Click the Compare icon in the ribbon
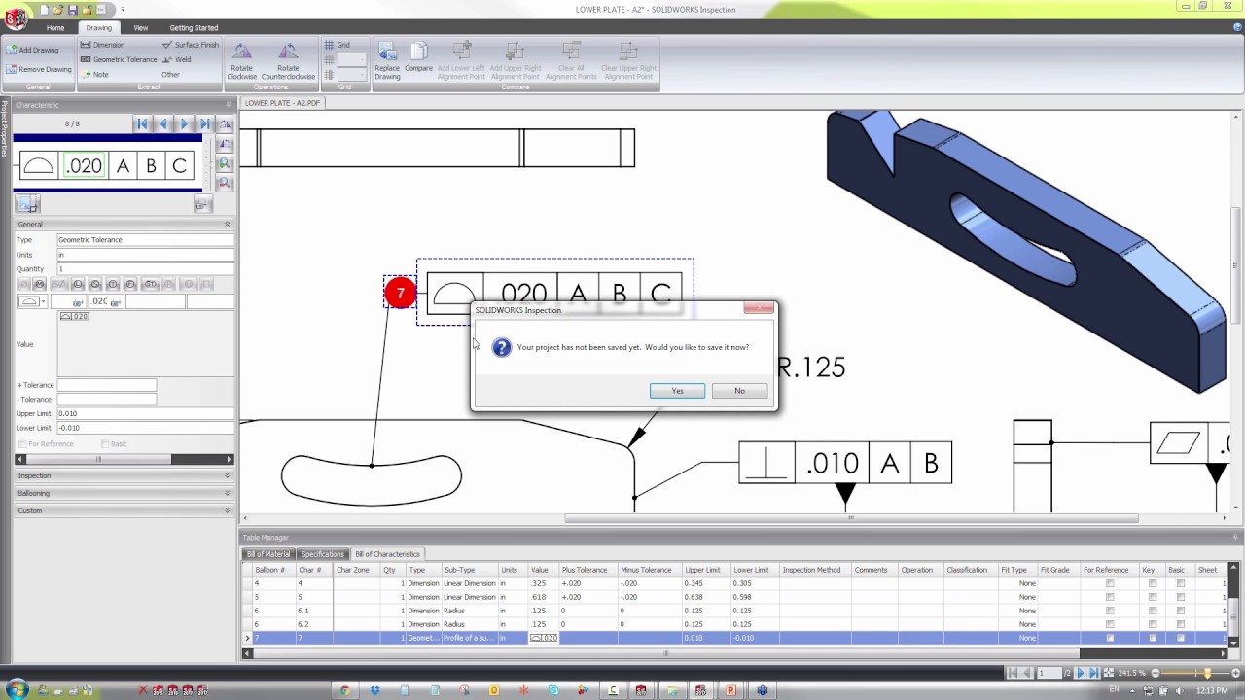1245x700 pixels. (x=418, y=60)
